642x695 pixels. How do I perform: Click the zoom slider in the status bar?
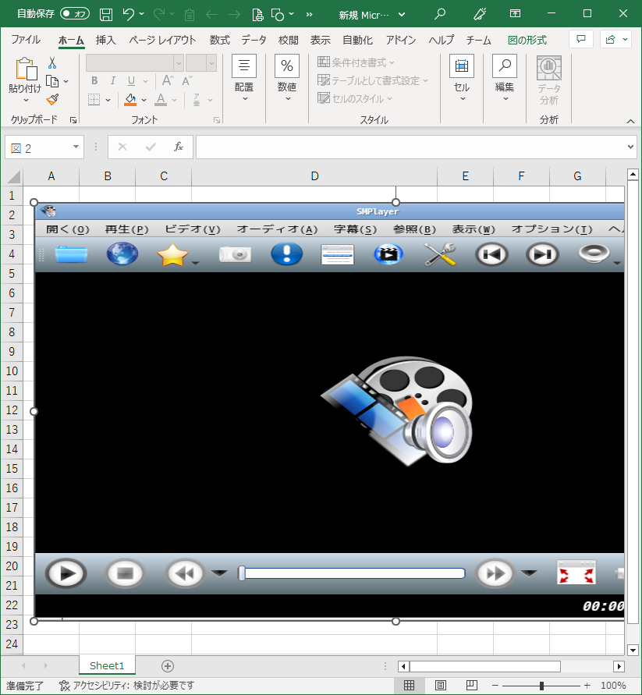pos(541,685)
